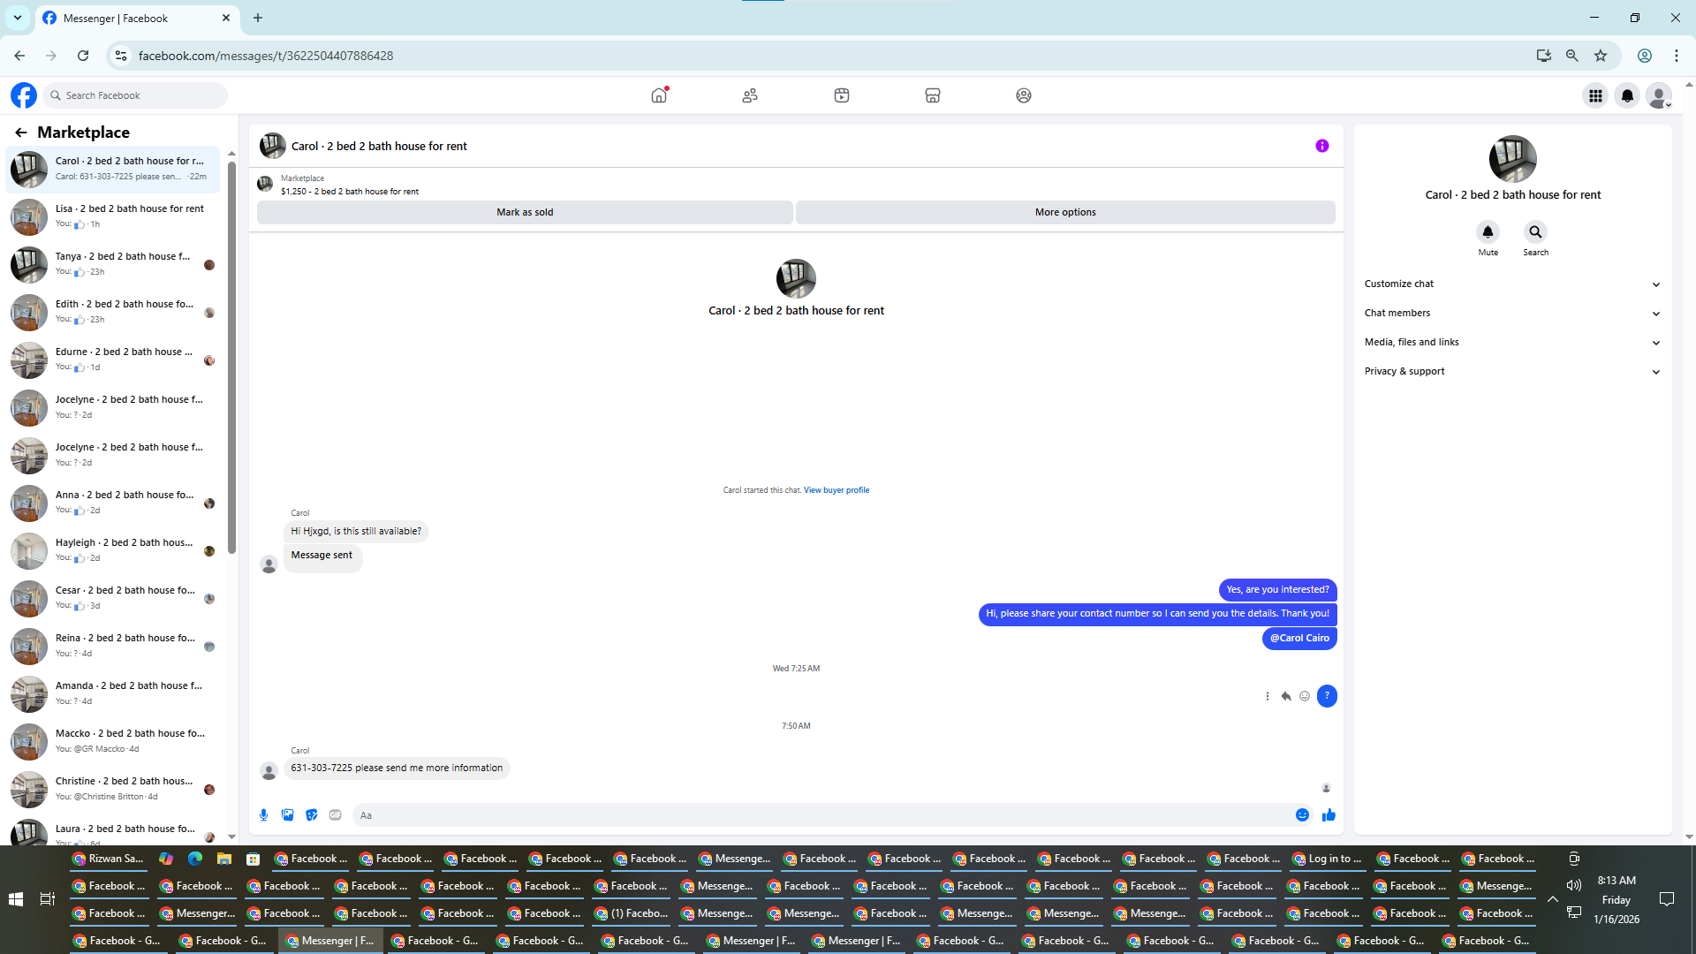Click the Facebook Marketplace icon in top nav

point(932,95)
